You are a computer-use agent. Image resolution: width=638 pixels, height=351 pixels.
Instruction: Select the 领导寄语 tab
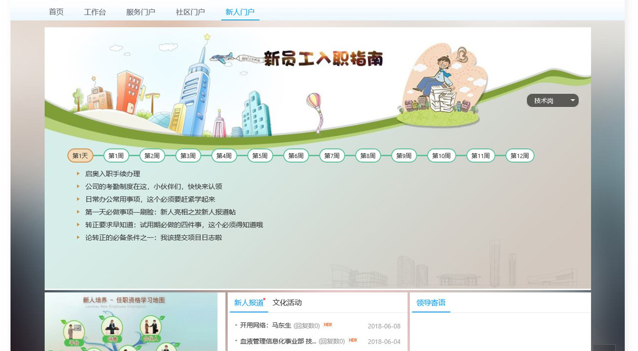coord(431,303)
